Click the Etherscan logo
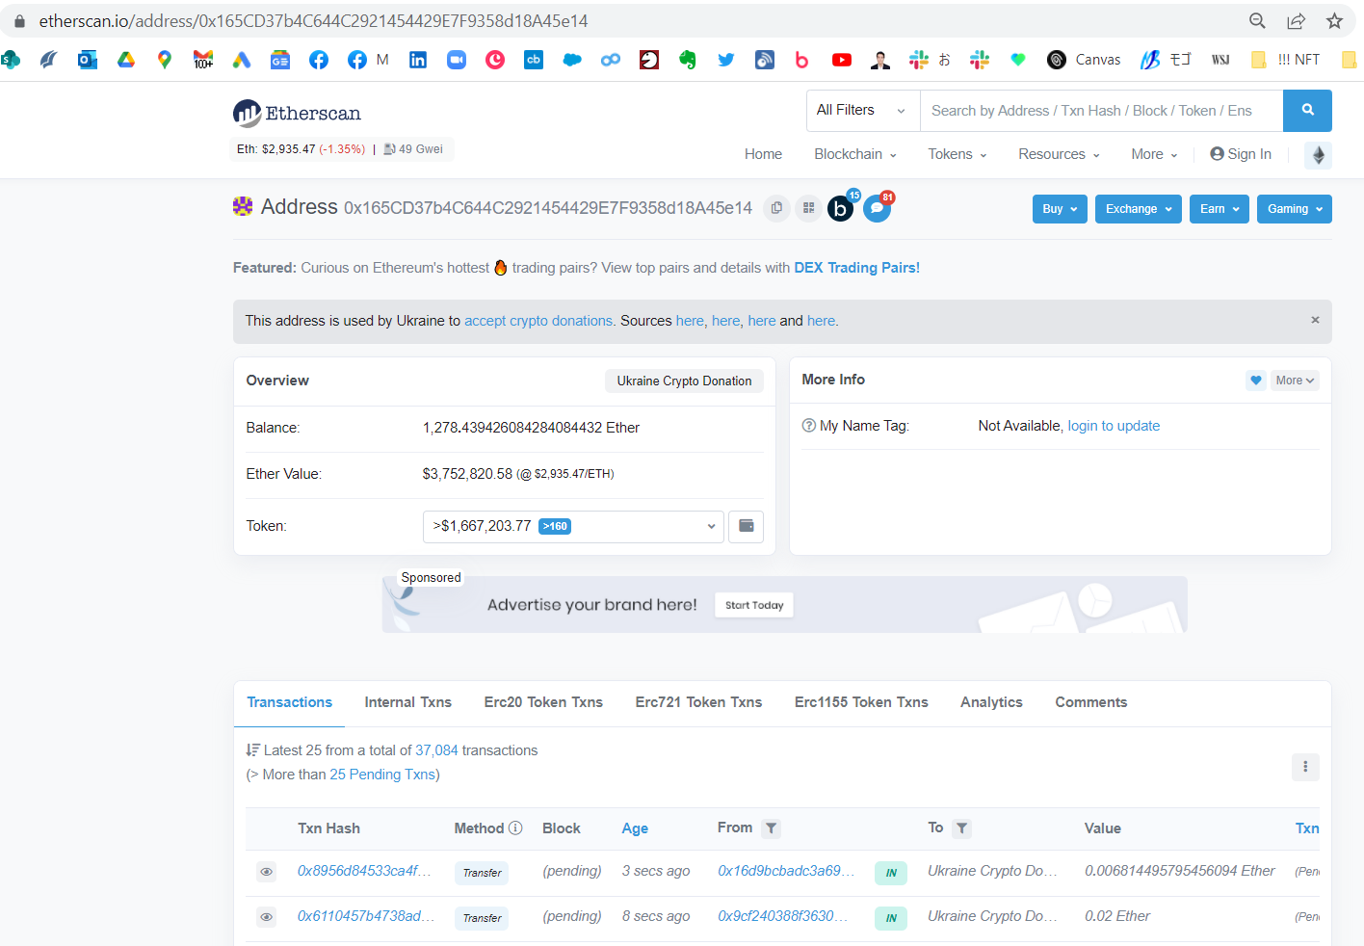 (297, 114)
